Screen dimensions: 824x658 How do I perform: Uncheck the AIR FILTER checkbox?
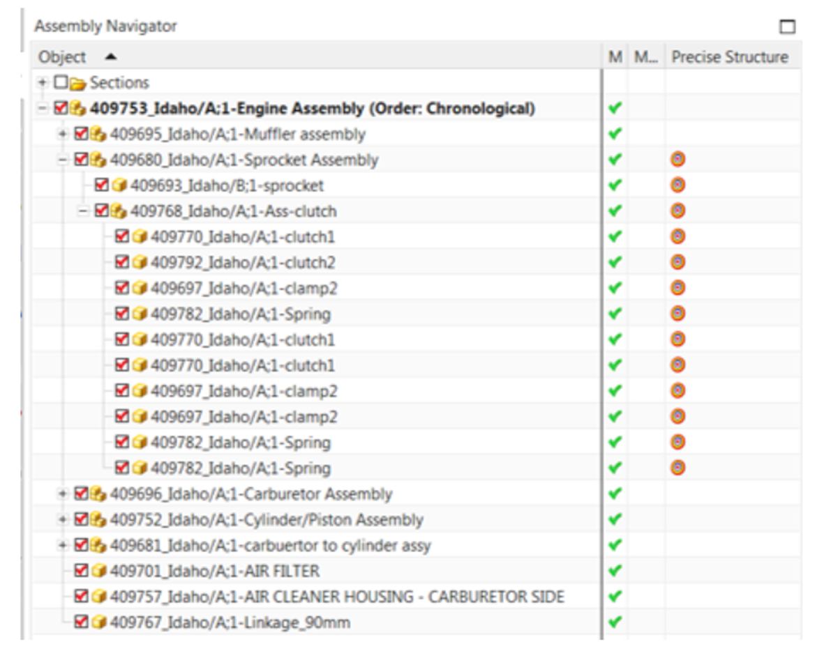tap(81, 571)
